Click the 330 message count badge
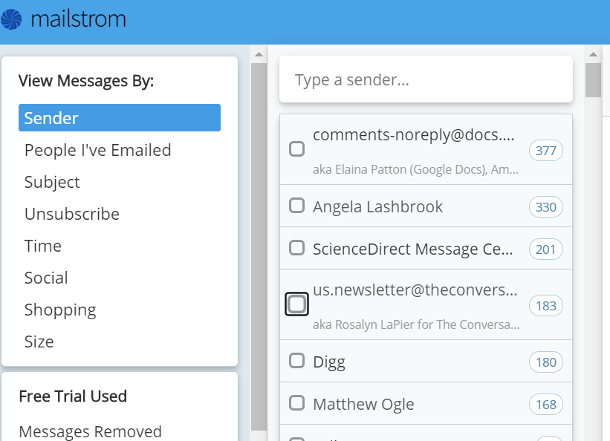Screen dimensions: 610x441 point(546,207)
